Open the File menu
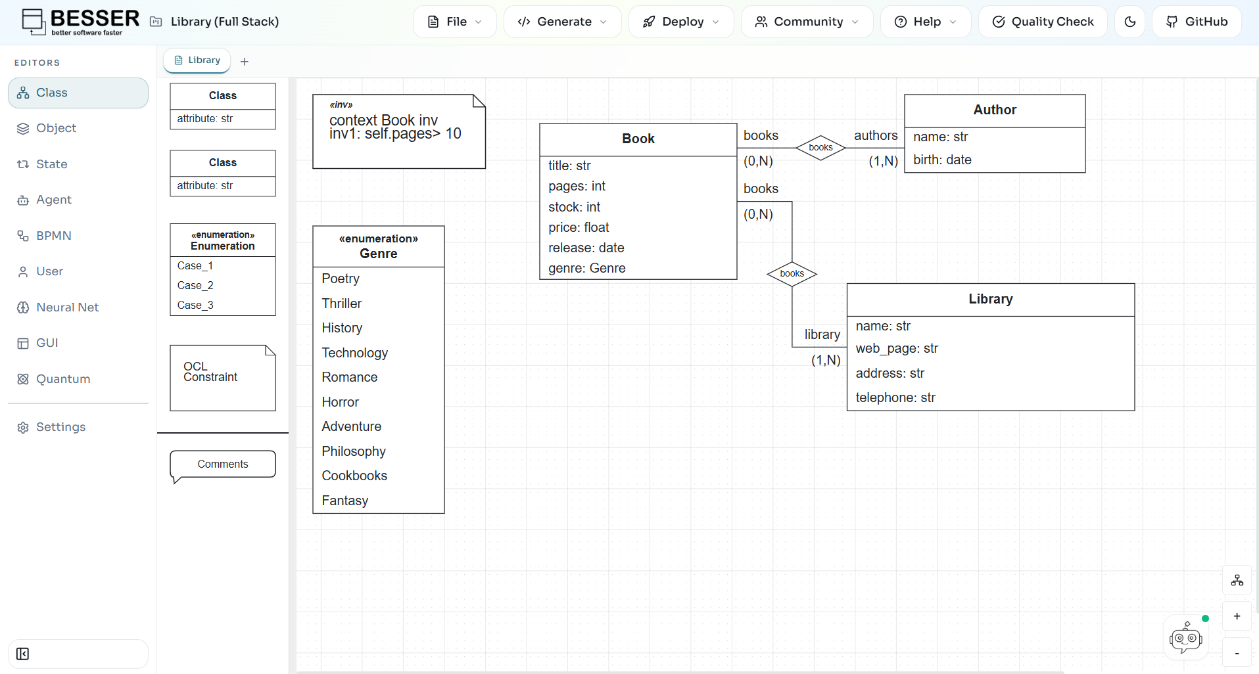The width and height of the screenshot is (1259, 674). pos(455,22)
